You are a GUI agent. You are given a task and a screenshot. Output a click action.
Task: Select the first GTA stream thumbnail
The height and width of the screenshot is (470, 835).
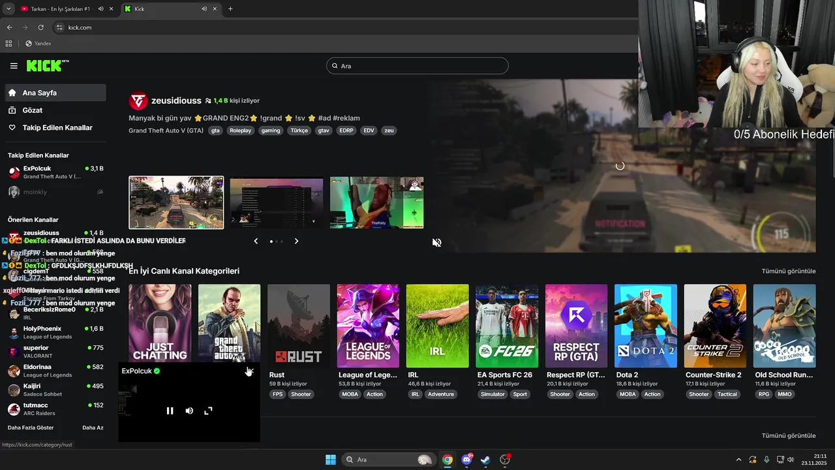click(x=176, y=202)
